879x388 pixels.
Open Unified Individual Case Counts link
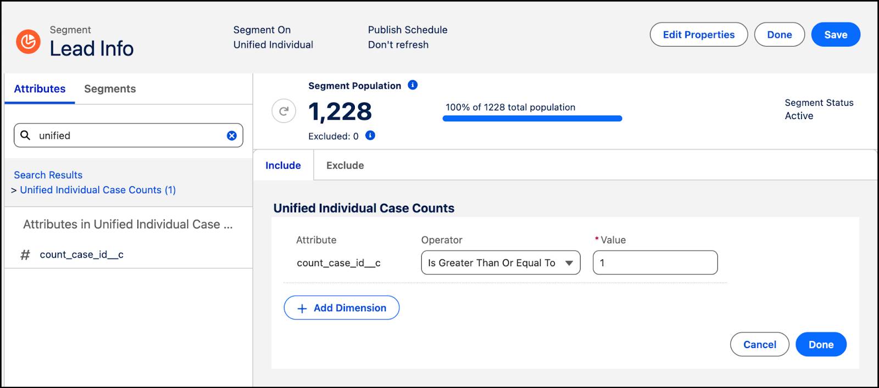(98, 190)
